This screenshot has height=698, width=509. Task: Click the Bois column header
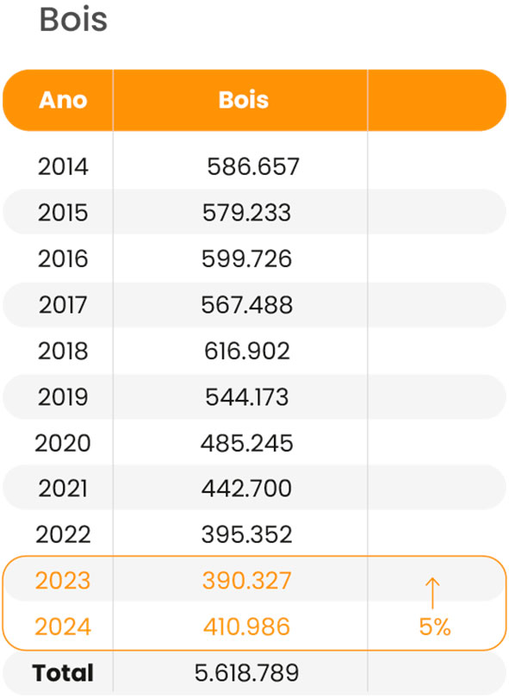coord(244,100)
